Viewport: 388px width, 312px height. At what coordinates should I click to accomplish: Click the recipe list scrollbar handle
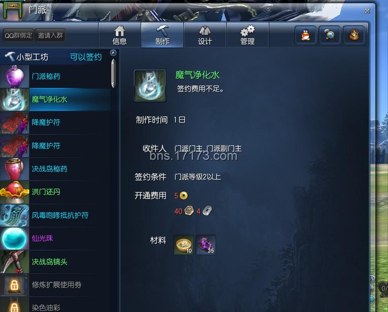point(113,73)
